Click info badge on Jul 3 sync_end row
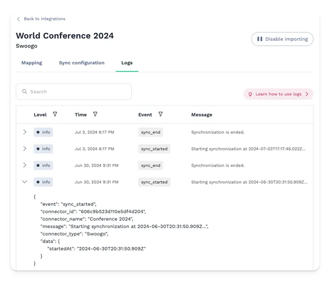 [x=43, y=132]
